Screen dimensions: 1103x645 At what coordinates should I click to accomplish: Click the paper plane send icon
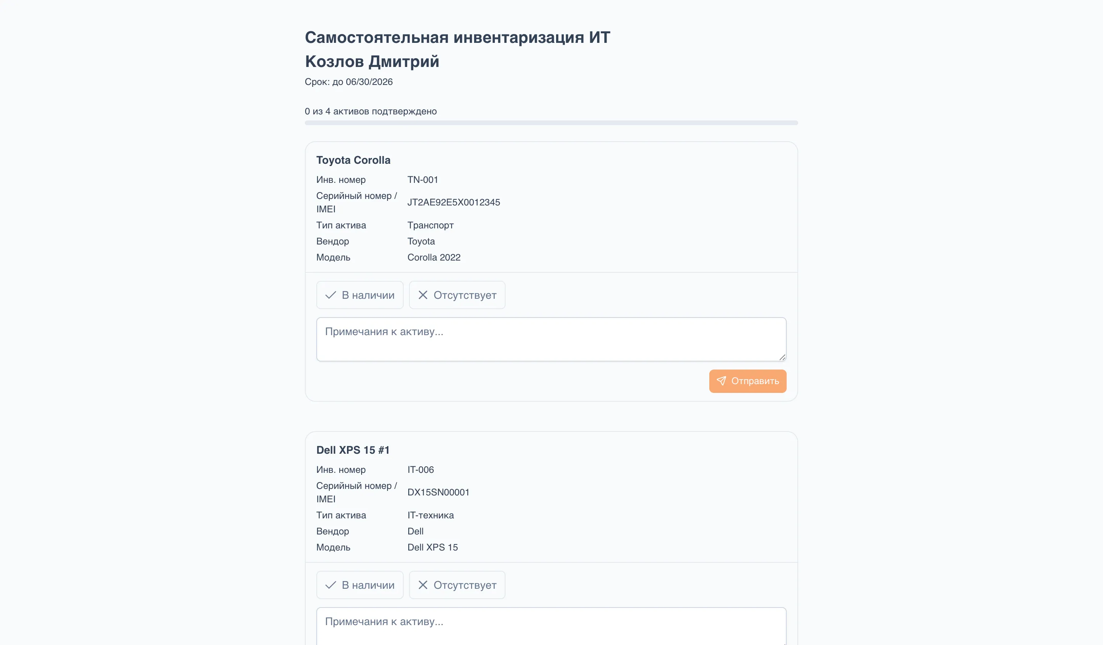coord(721,381)
